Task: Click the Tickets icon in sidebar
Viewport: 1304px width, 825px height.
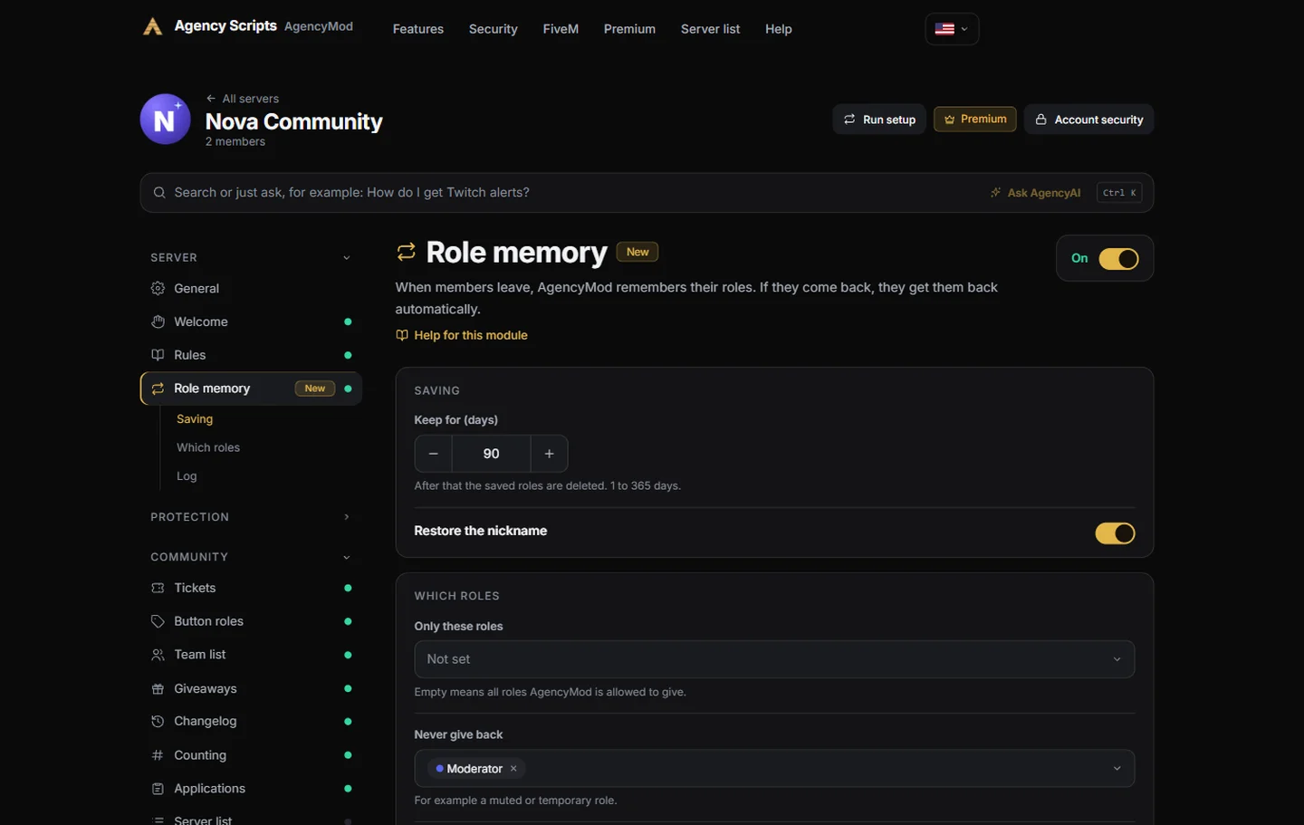Action: (x=158, y=588)
